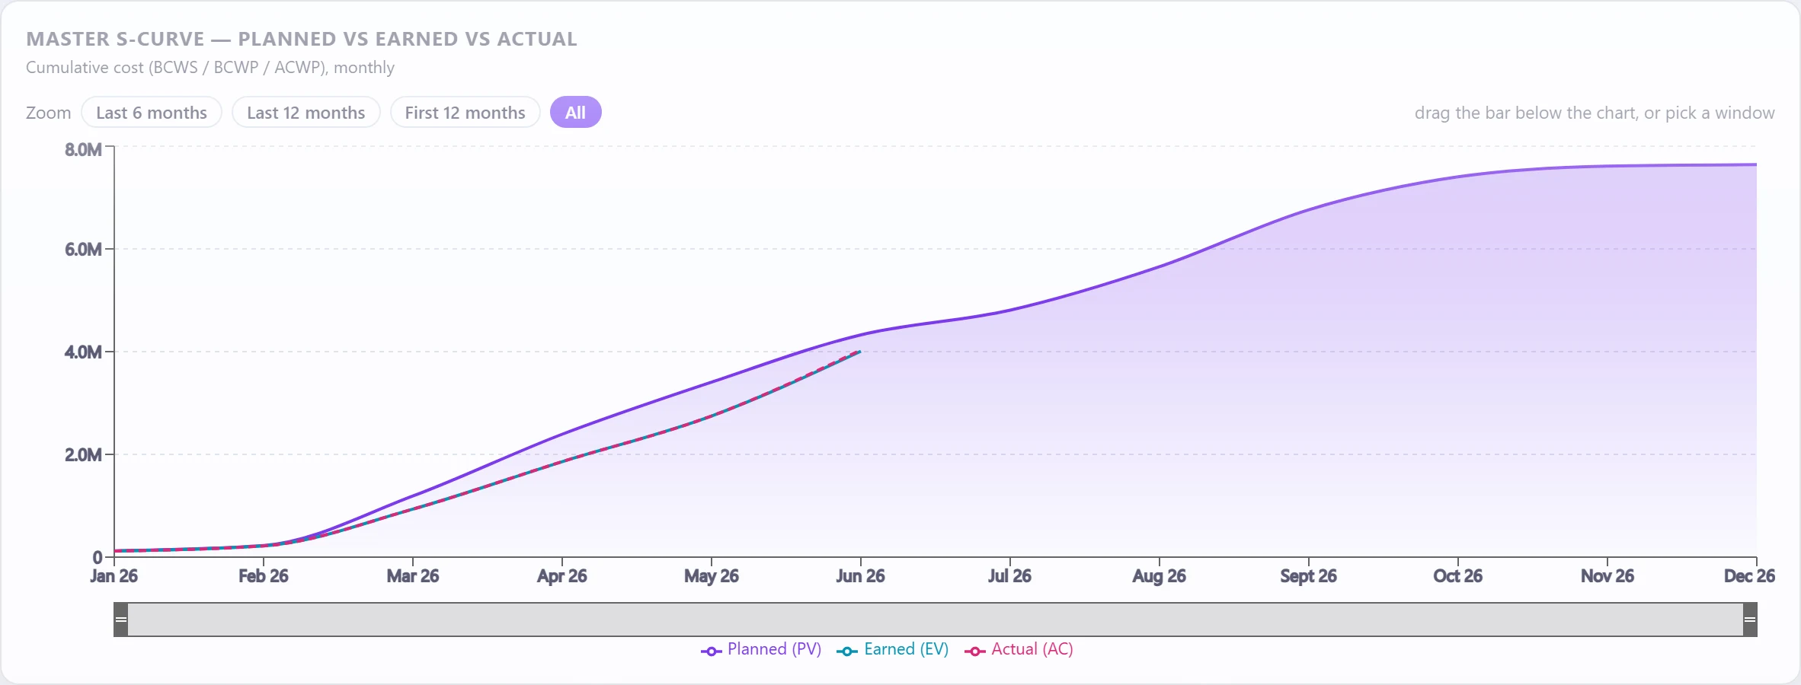This screenshot has height=685, width=1801.
Task: Click the Sept 26 x-axis label
Action: tap(1308, 576)
